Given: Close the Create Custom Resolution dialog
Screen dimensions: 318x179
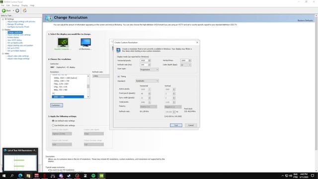Looking at the screenshot, I should click(x=197, y=42).
